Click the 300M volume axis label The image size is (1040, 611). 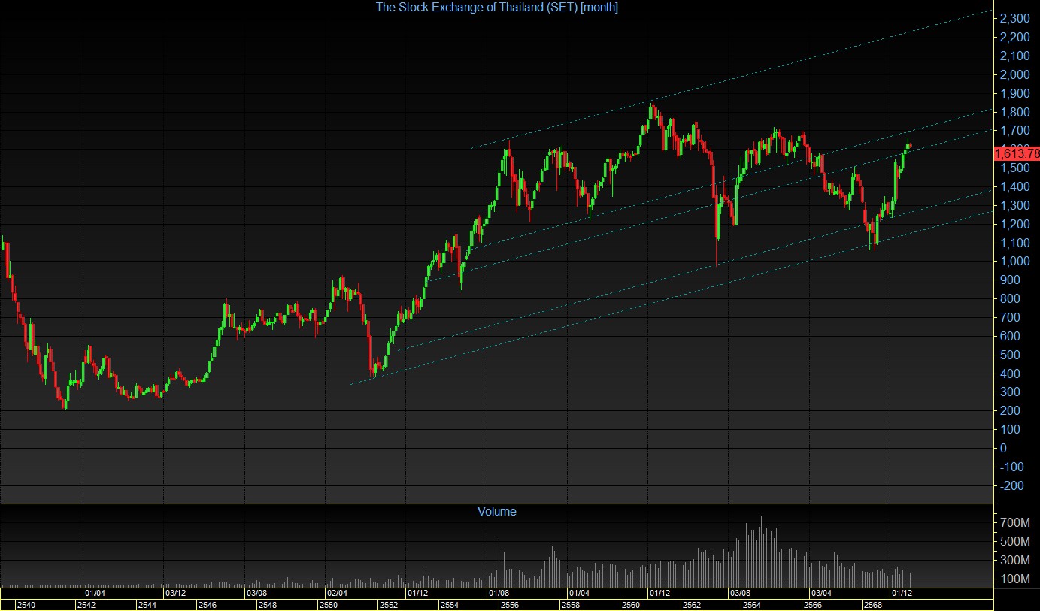coord(1014,560)
